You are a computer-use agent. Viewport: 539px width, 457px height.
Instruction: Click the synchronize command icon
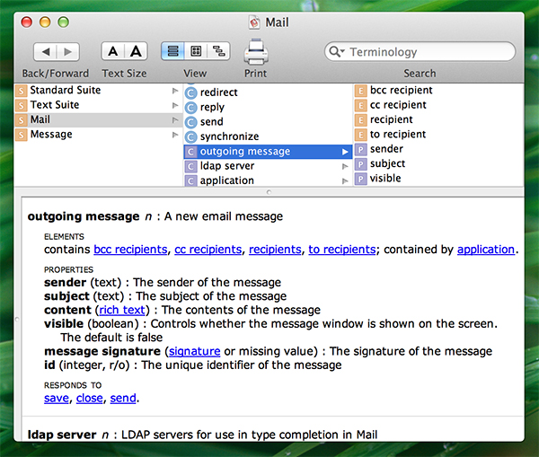[x=190, y=137]
